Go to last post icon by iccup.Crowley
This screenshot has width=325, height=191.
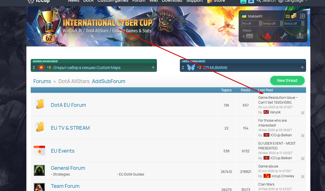303,176
